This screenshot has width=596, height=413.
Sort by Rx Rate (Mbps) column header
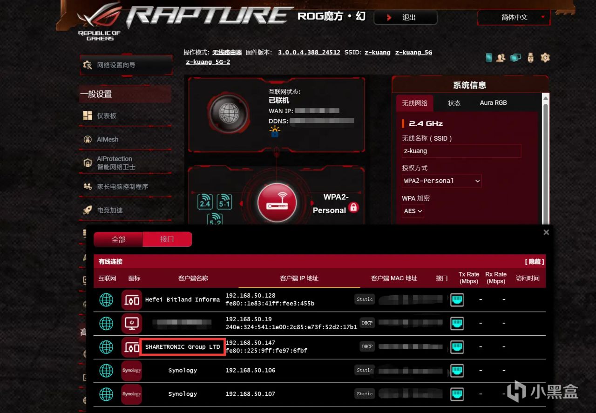(496, 278)
